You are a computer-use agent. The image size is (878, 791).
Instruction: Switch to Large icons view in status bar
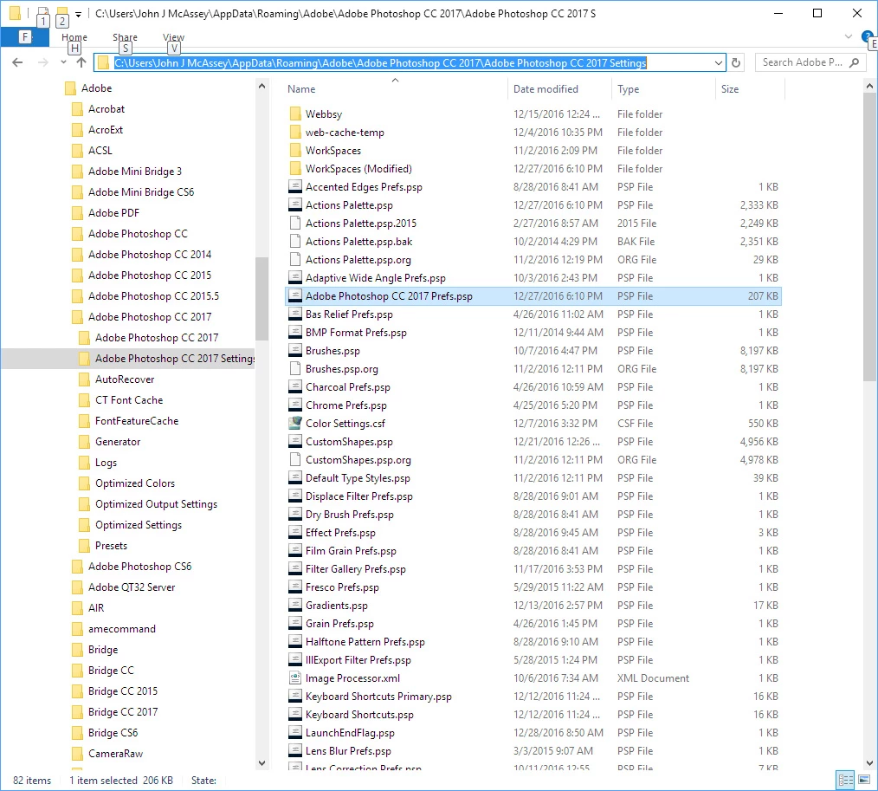(864, 779)
